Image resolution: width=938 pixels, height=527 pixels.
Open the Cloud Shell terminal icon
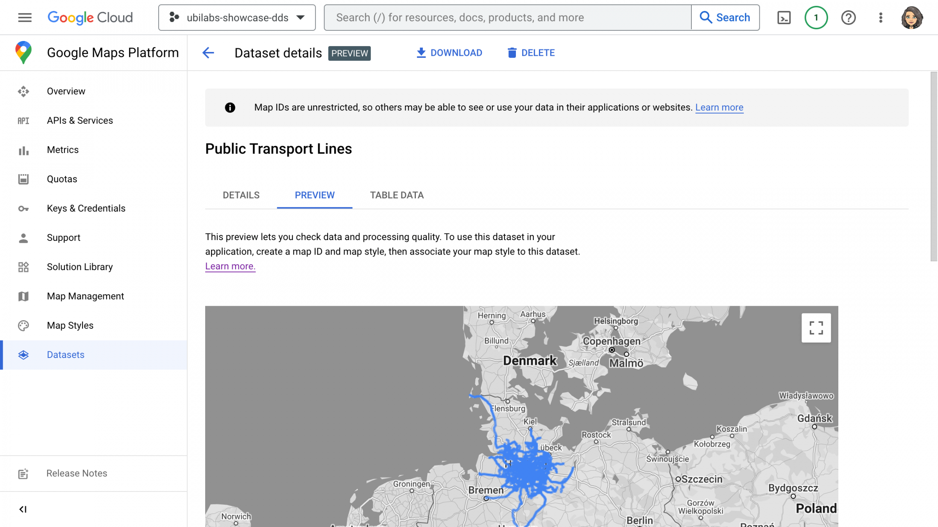(783, 17)
